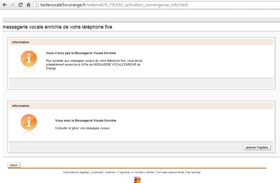This screenshot has width=280, height=183.
Task: Click the net+ logo at page bottom
Action: (137, 180)
